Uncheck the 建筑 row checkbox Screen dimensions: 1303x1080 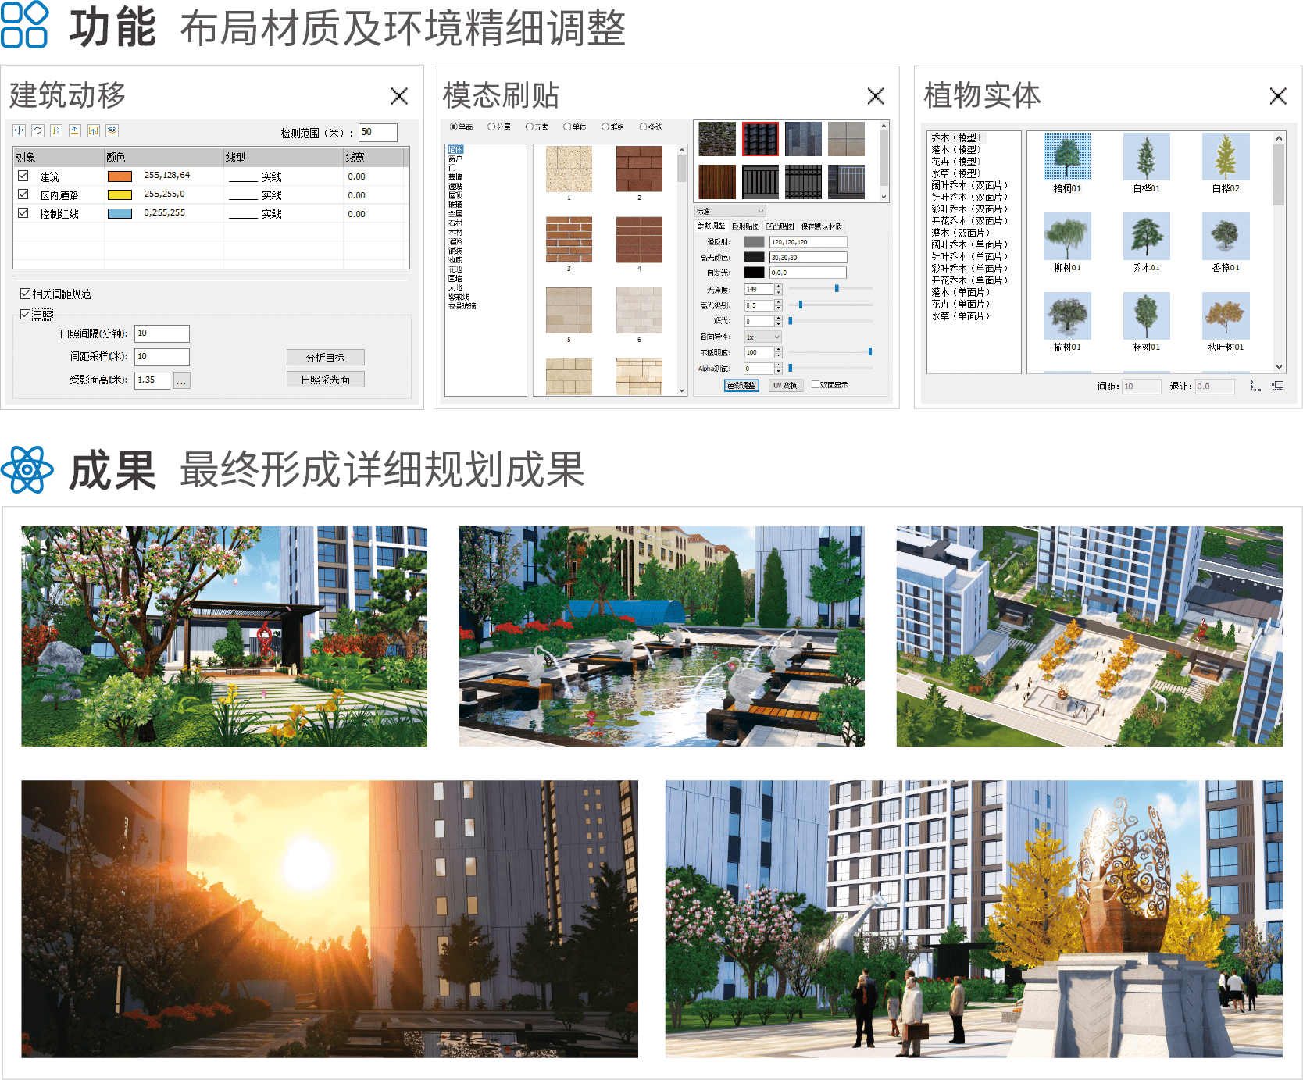(x=23, y=176)
